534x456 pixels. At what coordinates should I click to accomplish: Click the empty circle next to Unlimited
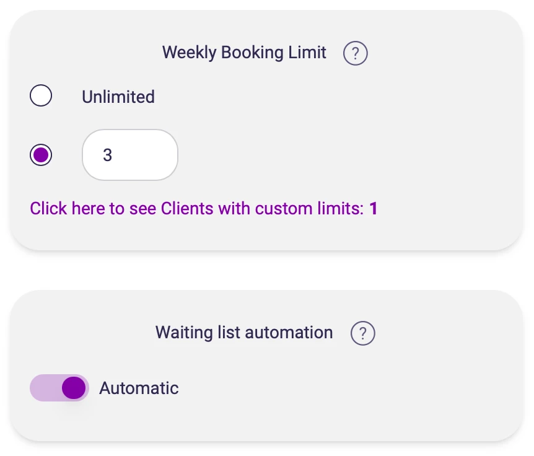tap(41, 96)
